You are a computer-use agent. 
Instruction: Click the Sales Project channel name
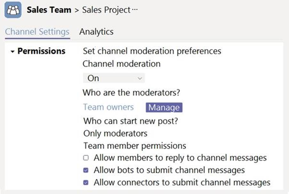[106, 10]
